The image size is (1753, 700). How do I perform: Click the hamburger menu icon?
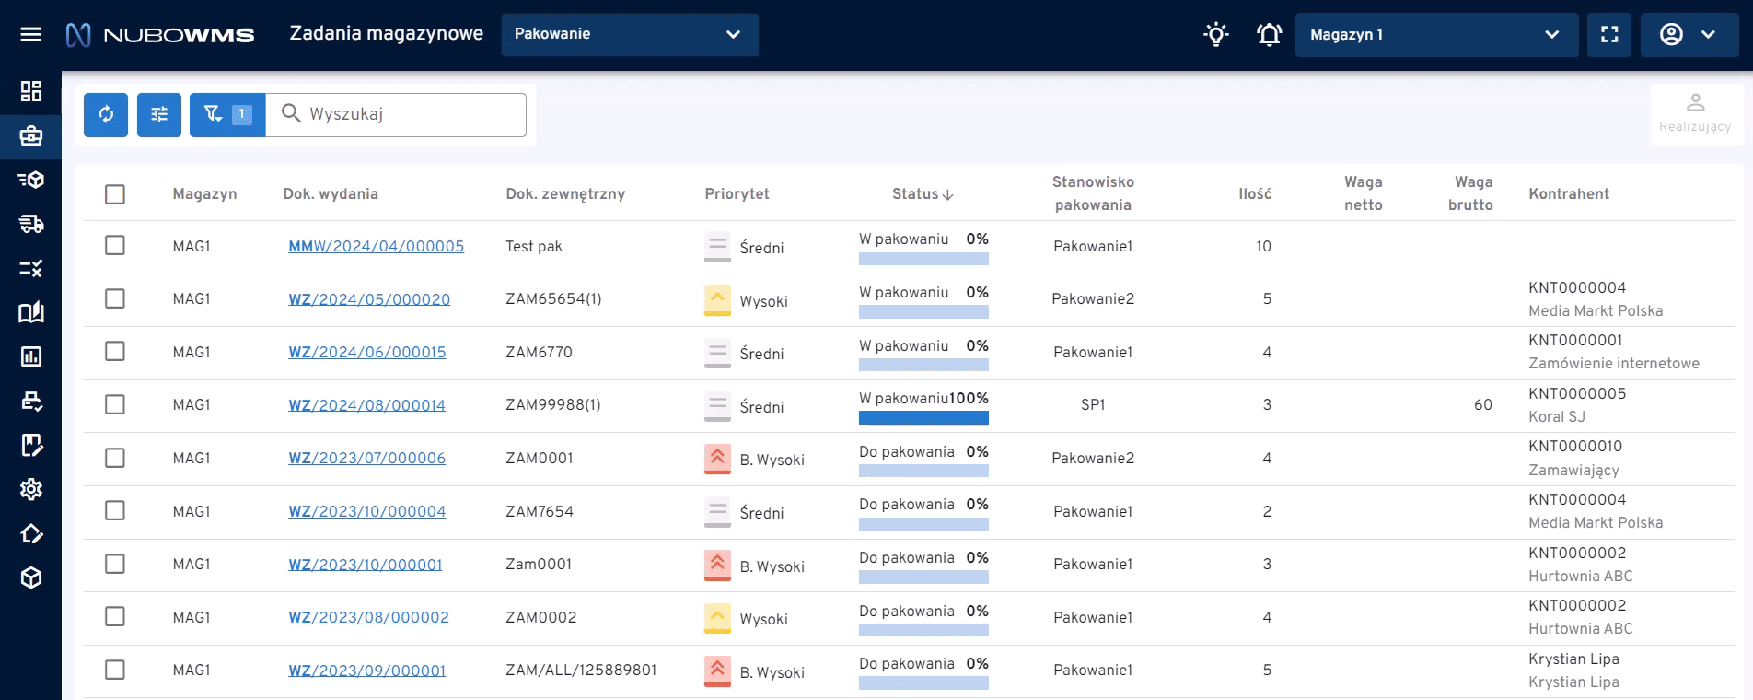tap(31, 34)
